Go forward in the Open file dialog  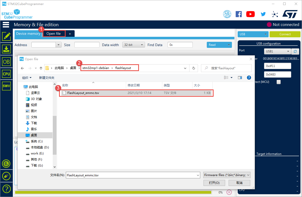pos(29,68)
